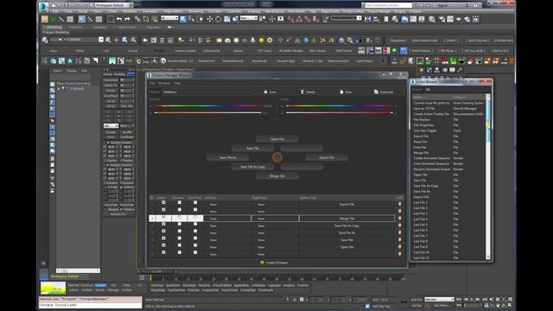Click the action list window scrollbar
The height and width of the screenshot is (311, 553).
click(x=488, y=176)
